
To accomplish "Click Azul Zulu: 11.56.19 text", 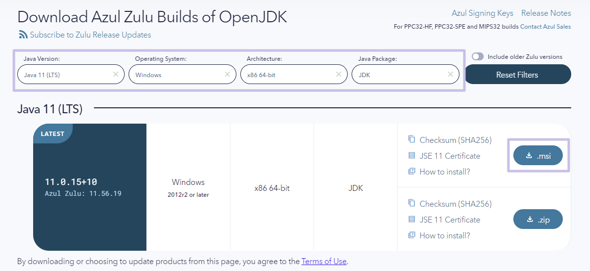I will coord(83,193).
